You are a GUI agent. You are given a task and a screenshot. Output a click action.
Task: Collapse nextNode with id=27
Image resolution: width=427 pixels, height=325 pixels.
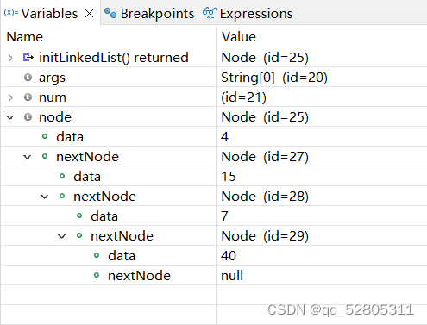point(28,157)
